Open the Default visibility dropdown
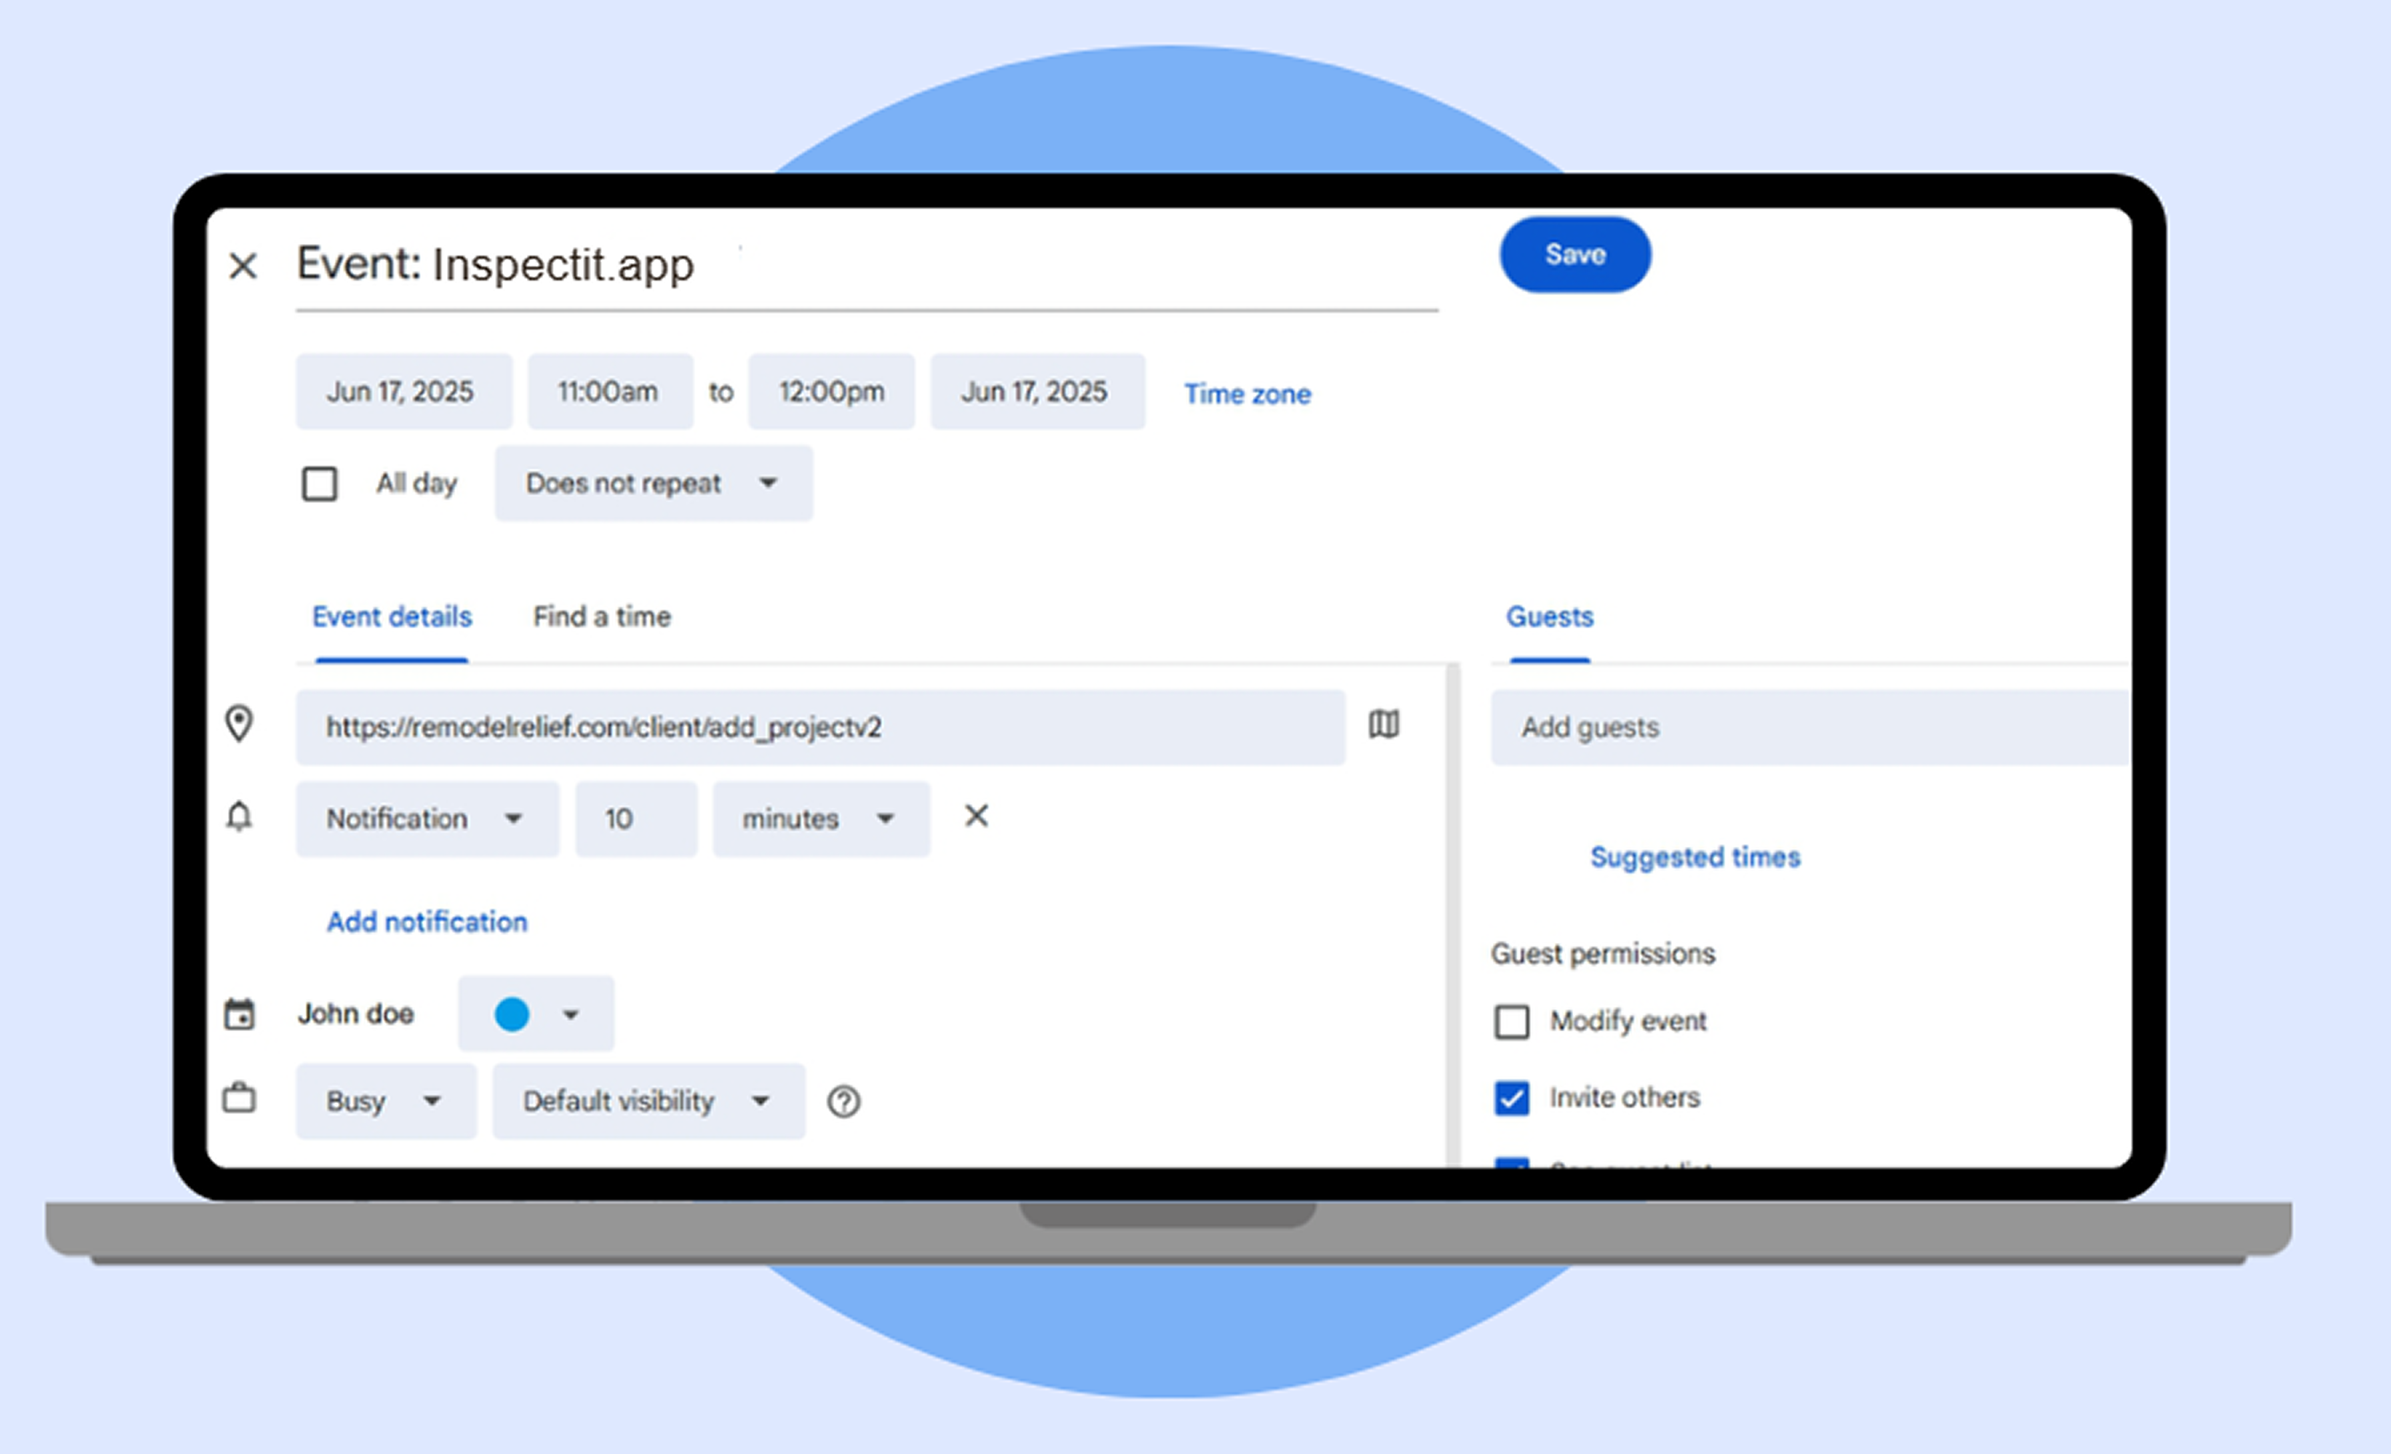The width and height of the screenshot is (2391, 1454). tap(647, 1101)
